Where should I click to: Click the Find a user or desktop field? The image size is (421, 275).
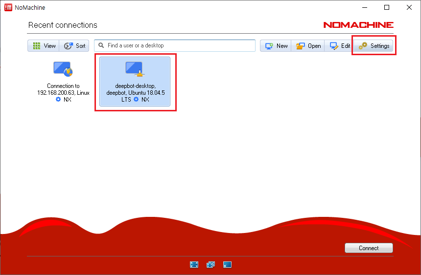175,45
